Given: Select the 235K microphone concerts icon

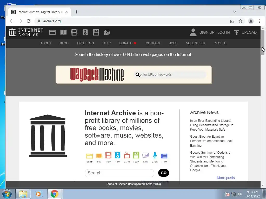Looking at the screenshot, I should 155,155.
